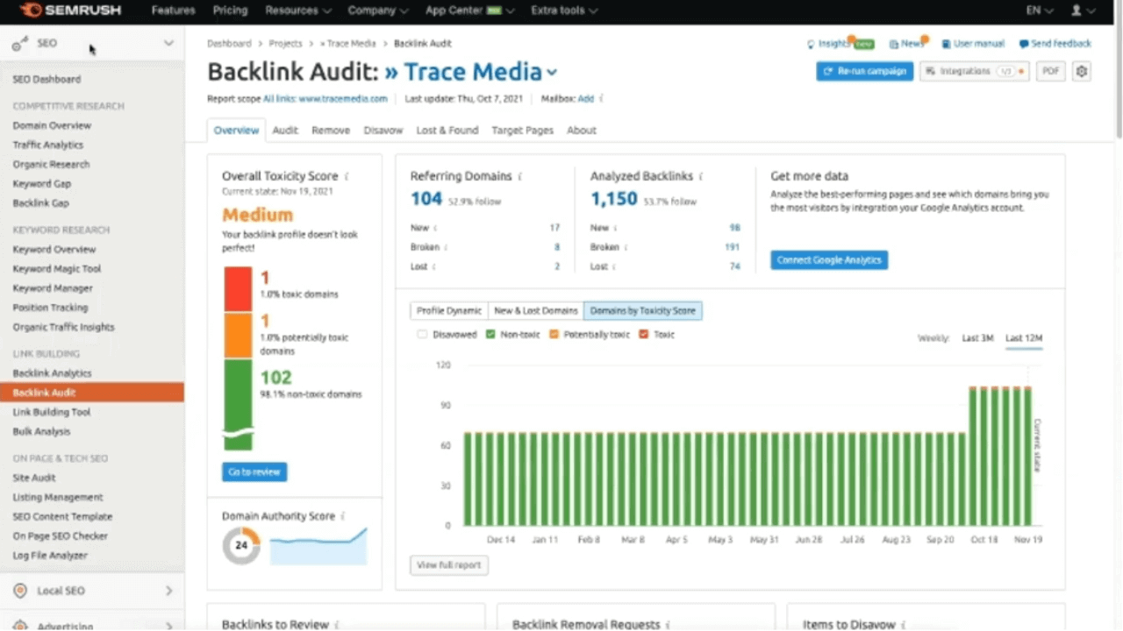Toggle the Toxic legend checkbox
The height and width of the screenshot is (631, 1123).
(x=644, y=335)
